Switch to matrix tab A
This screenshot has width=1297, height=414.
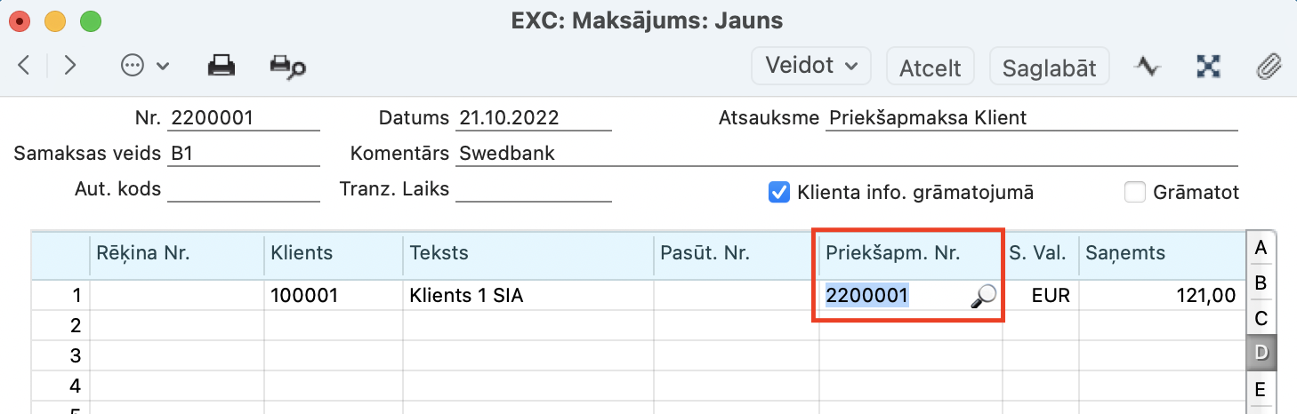pyautogui.click(x=1260, y=249)
